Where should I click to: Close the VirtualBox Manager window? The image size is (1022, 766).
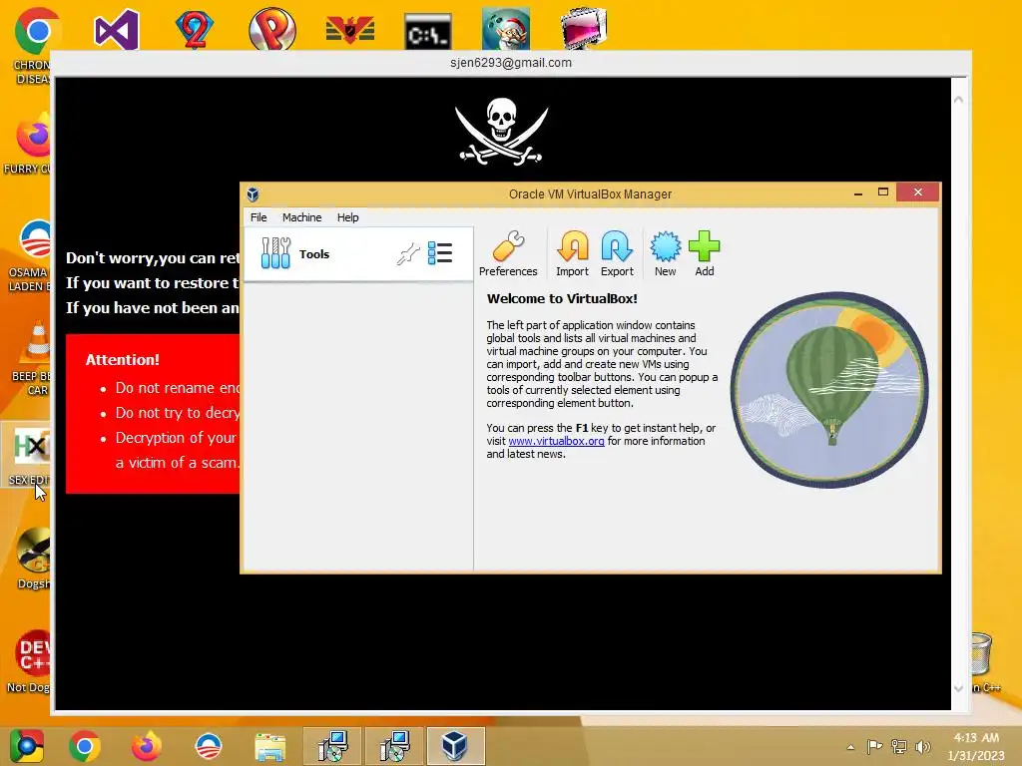tap(918, 192)
